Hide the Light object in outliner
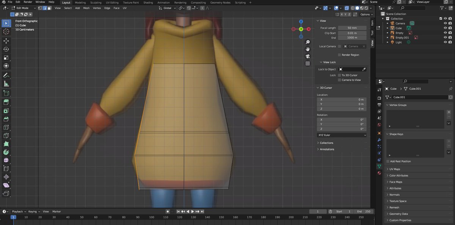Image resolution: width=455 pixels, height=225 pixels. click(x=445, y=42)
